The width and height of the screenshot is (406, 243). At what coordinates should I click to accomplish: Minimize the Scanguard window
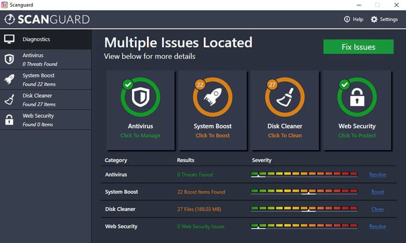pos(359,5)
